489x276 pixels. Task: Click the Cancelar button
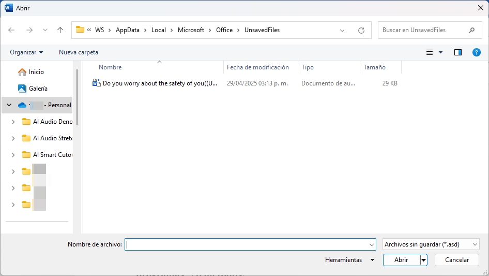(457, 260)
